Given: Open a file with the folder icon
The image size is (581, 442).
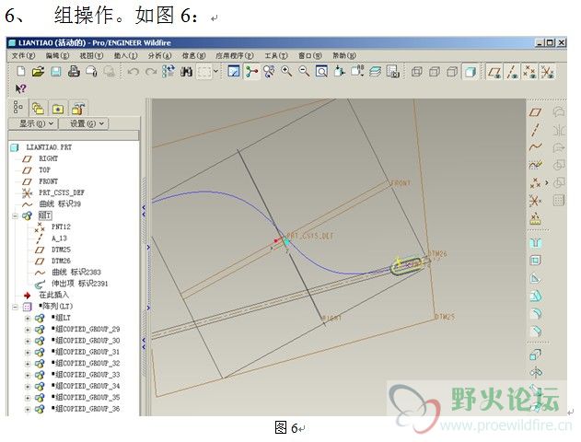Looking at the screenshot, I should [x=38, y=71].
